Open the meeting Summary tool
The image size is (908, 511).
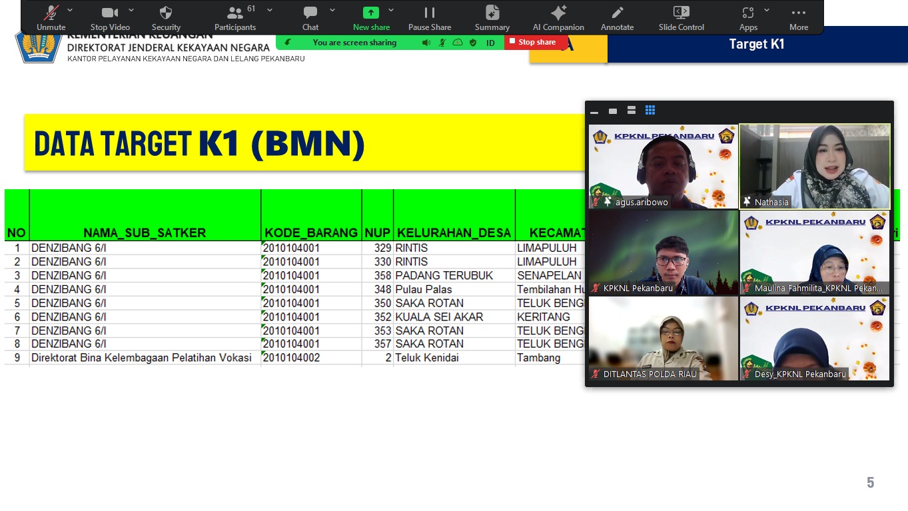click(x=492, y=17)
